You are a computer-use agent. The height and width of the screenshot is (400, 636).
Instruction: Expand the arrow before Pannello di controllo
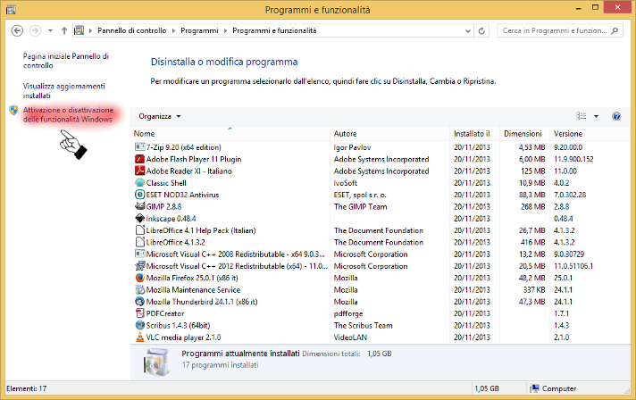click(x=90, y=30)
